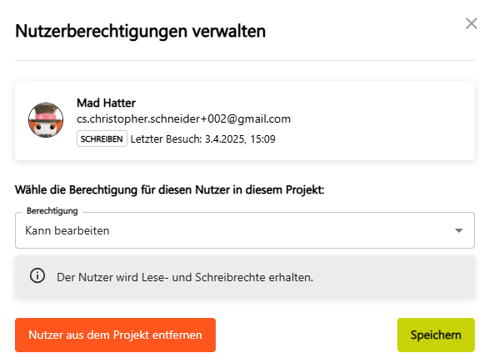
Task: Click the 15:09 visit timestamp
Action: (x=263, y=139)
